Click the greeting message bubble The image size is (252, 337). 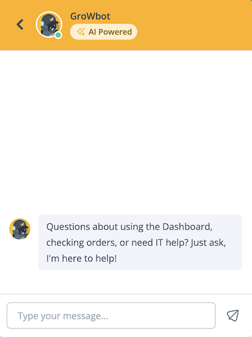[x=140, y=242]
